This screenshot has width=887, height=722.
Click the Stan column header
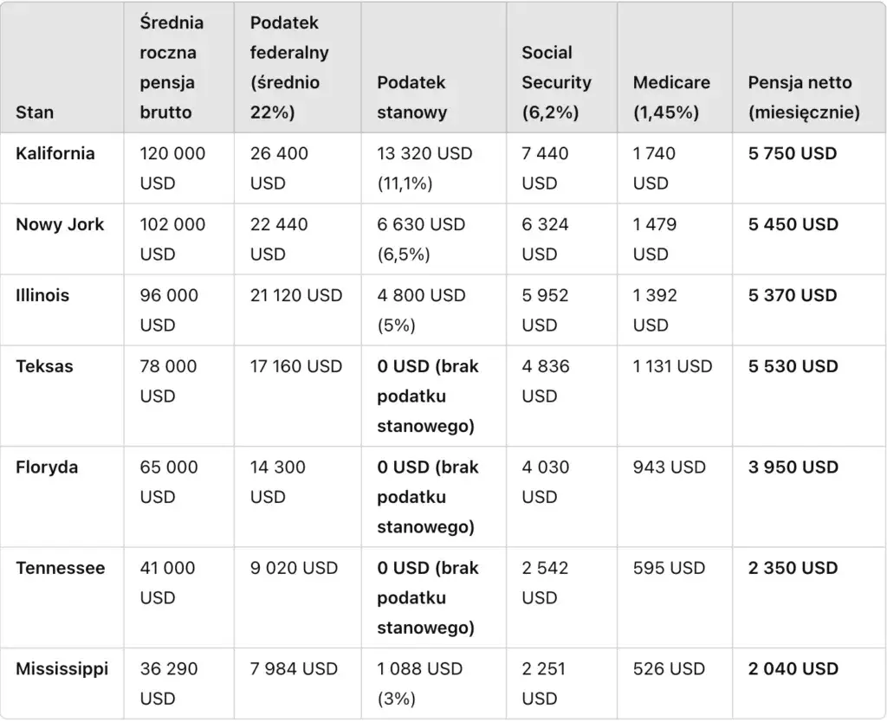[x=35, y=113]
